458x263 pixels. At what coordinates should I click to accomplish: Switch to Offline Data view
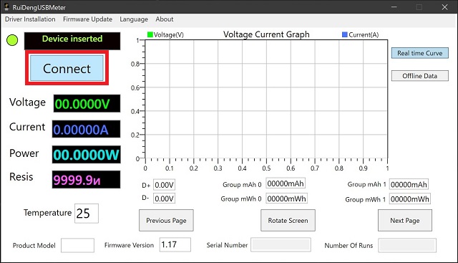tap(420, 76)
